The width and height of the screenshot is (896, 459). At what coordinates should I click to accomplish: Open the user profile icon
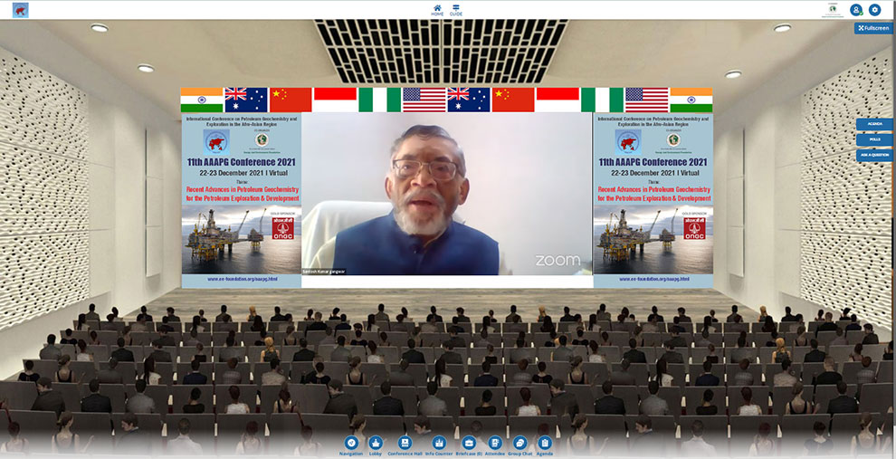[x=855, y=10]
